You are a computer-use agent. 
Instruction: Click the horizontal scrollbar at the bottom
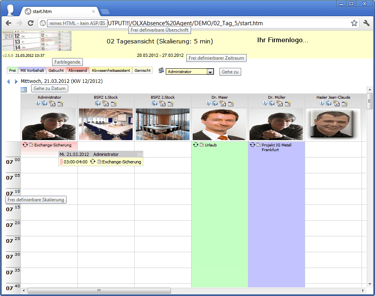(x=99, y=291)
